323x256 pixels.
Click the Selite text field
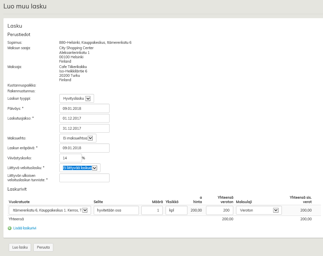point(116,210)
